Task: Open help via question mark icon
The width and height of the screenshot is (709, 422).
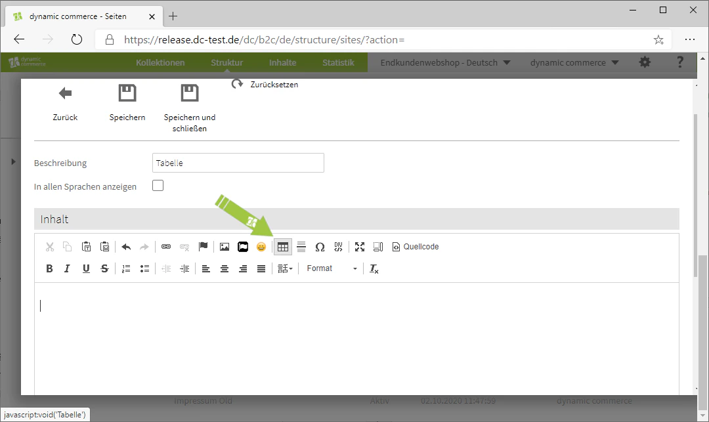Action: point(679,62)
